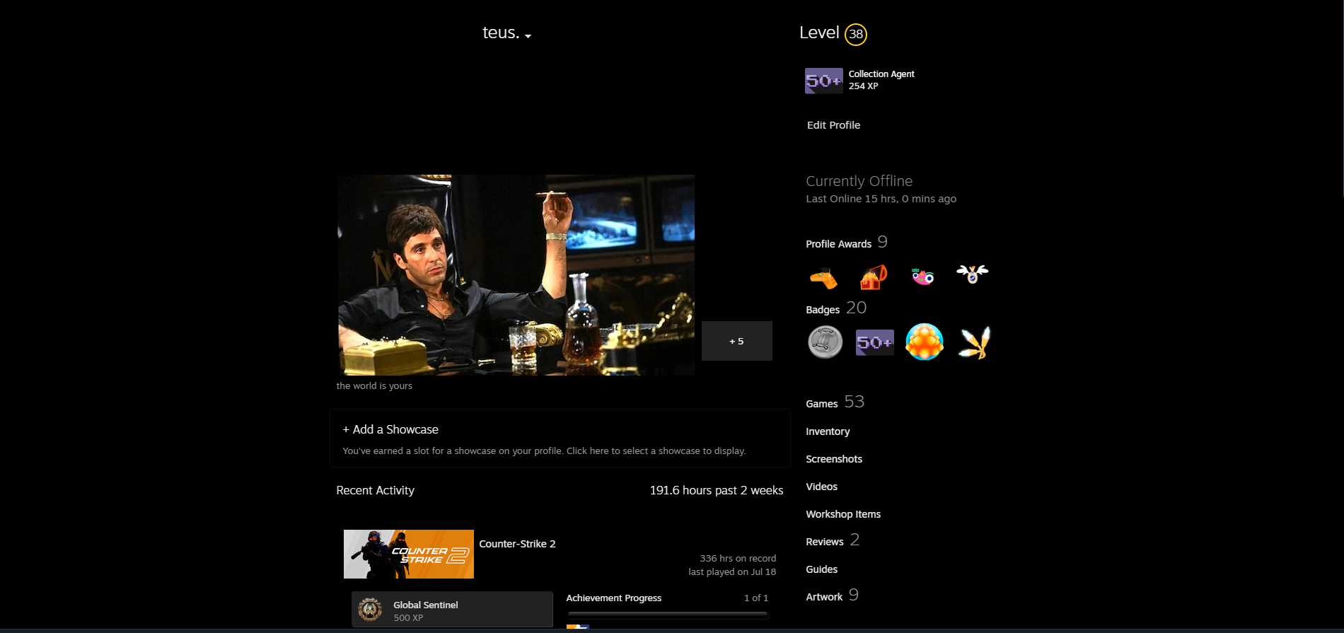Open the silver coin badge
1344x633 pixels.
tap(825, 342)
